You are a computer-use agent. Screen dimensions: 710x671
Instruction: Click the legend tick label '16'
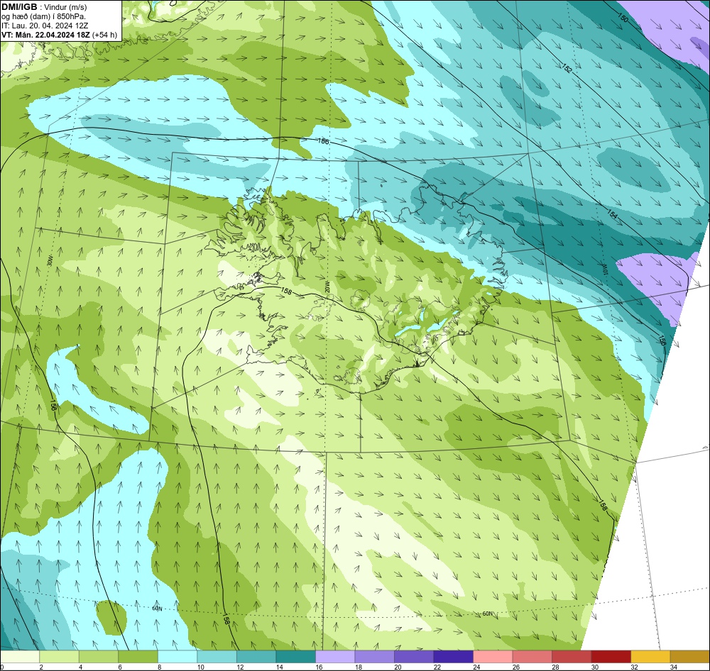319,667
